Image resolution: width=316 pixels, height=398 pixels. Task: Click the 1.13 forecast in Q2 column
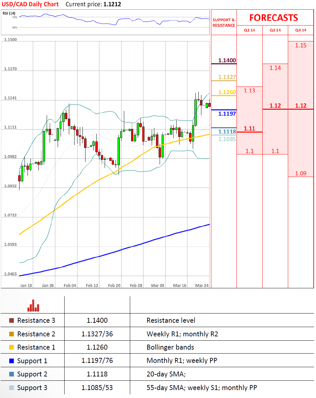249,90
